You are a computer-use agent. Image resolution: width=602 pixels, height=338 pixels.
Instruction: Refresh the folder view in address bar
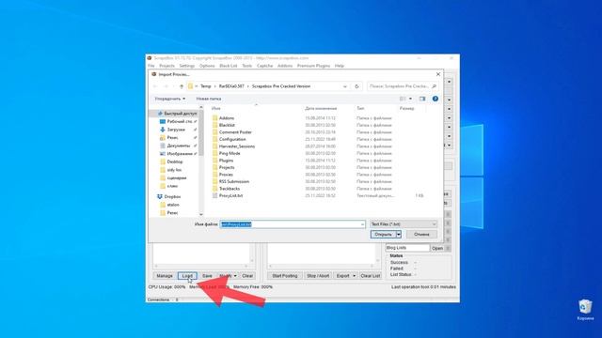click(x=356, y=86)
